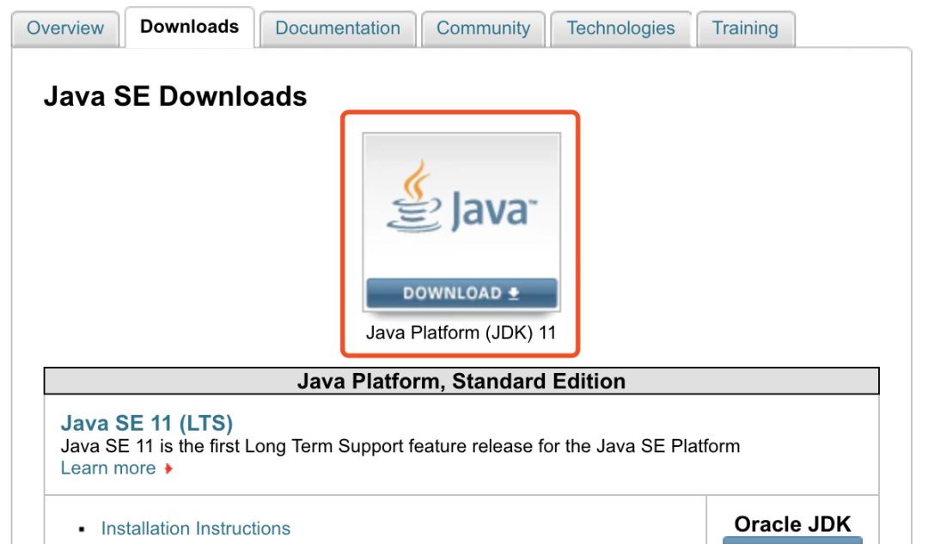Select the Downloads tab
This screenshot has height=544, width=928.
[189, 28]
